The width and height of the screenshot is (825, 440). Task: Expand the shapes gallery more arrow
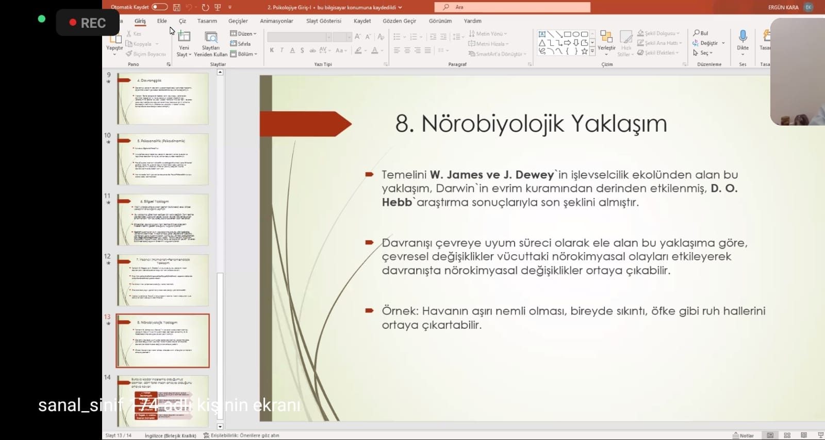click(x=592, y=51)
